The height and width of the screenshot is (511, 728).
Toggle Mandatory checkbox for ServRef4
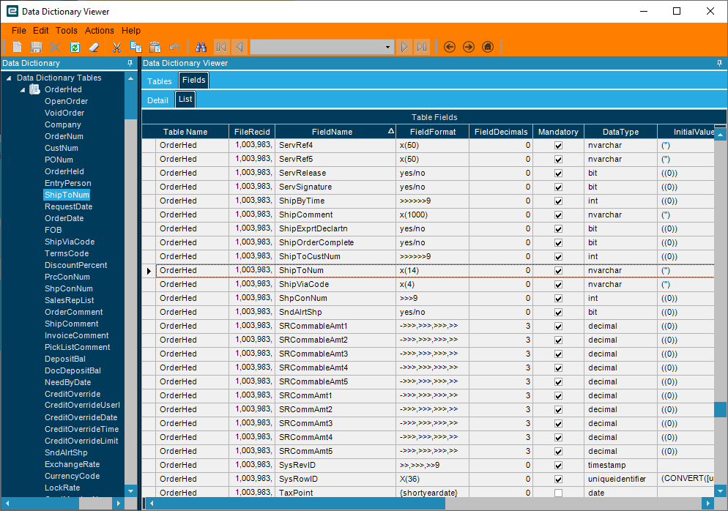(x=559, y=145)
